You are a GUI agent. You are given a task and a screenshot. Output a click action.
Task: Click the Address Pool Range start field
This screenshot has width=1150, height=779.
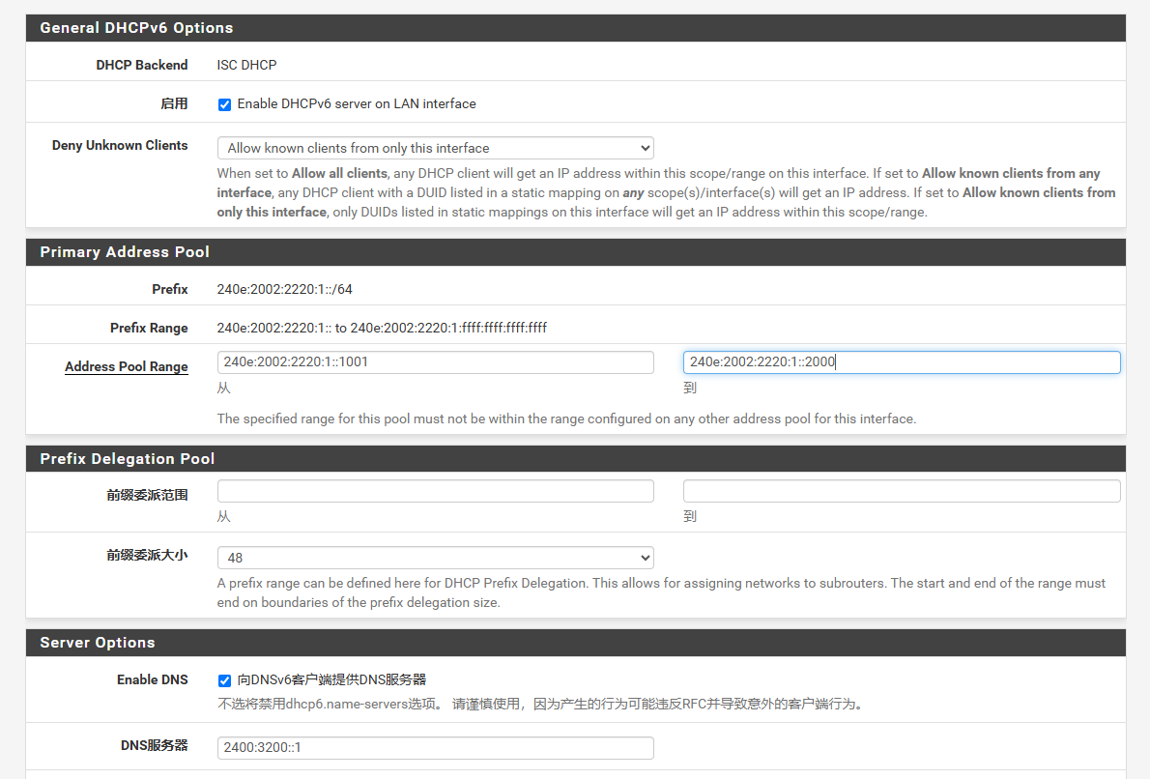pyautogui.click(x=435, y=362)
